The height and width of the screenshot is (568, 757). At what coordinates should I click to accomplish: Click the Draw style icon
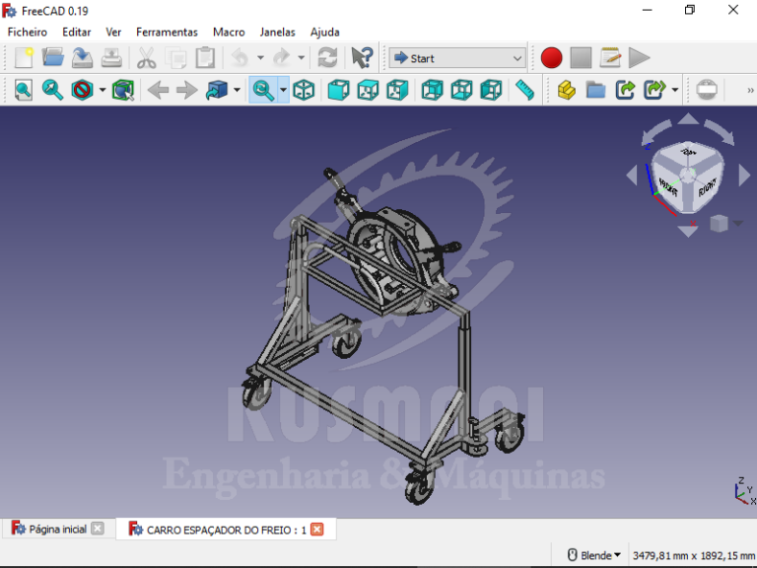(x=82, y=90)
